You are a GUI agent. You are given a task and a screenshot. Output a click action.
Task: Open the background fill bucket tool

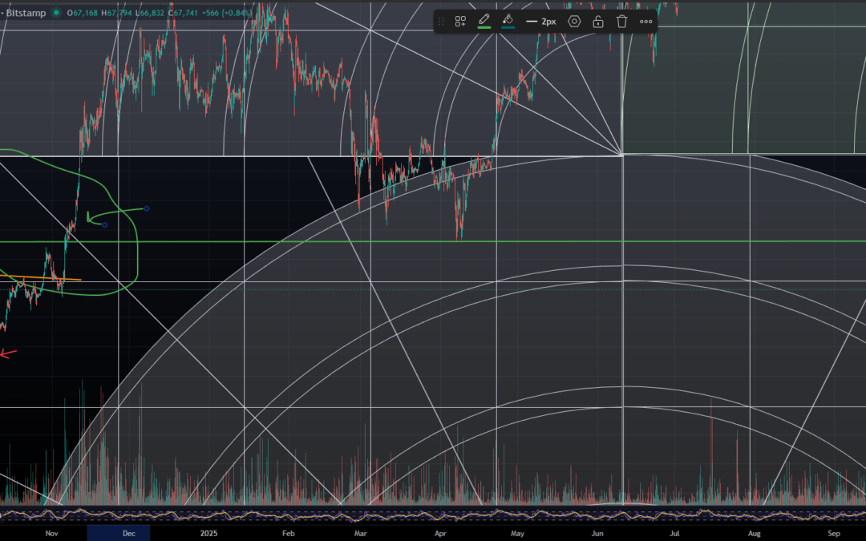tap(508, 20)
